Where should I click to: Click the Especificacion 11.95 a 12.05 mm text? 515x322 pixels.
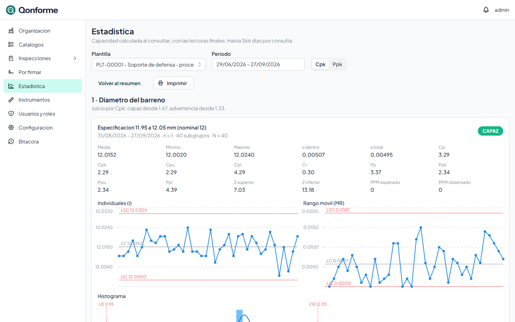152,128
